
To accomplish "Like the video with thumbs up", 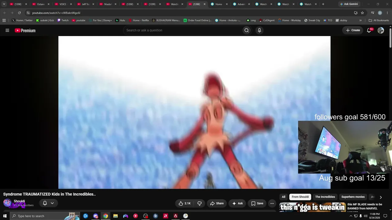I will coord(184,204).
